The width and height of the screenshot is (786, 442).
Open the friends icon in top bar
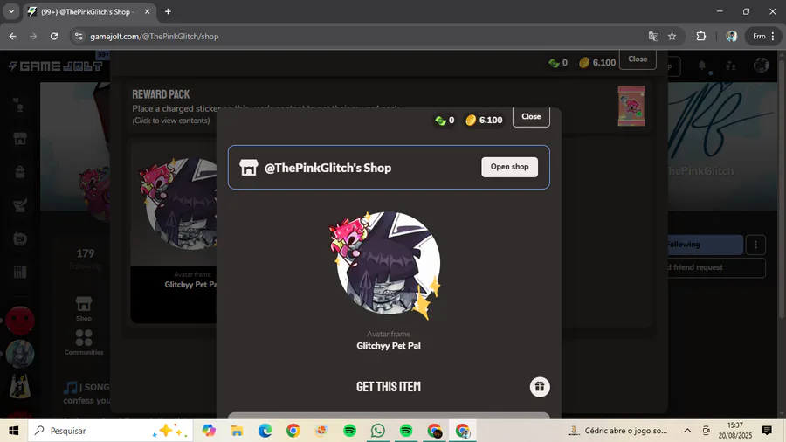pos(731,66)
